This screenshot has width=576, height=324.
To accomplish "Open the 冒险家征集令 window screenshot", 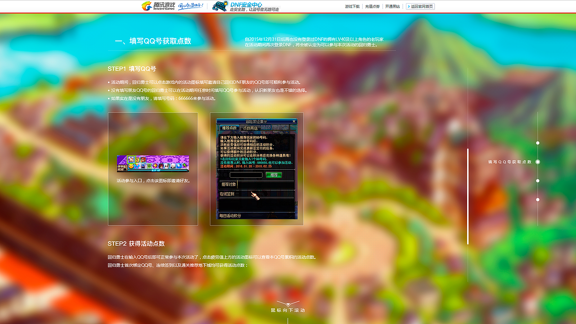I will [256, 169].
